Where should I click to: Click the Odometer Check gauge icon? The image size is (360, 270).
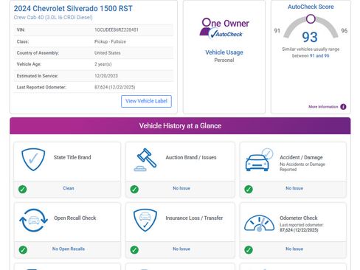pos(259,224)
